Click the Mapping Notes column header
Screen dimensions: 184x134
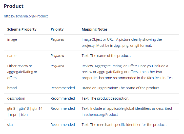[x=94, y=29]
